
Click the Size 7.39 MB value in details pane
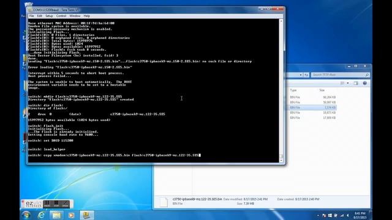(x=249, y=204)
